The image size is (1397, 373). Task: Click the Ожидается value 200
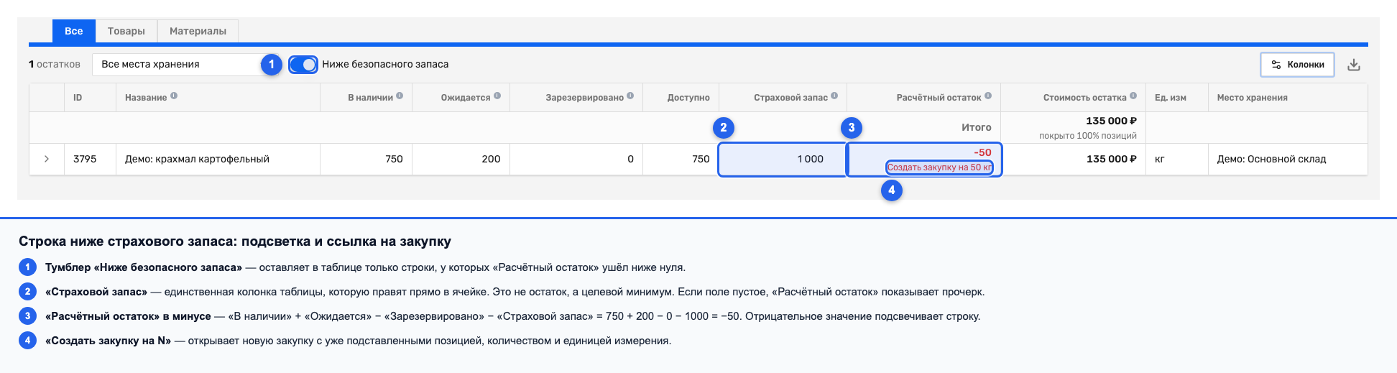coord(491,159)
